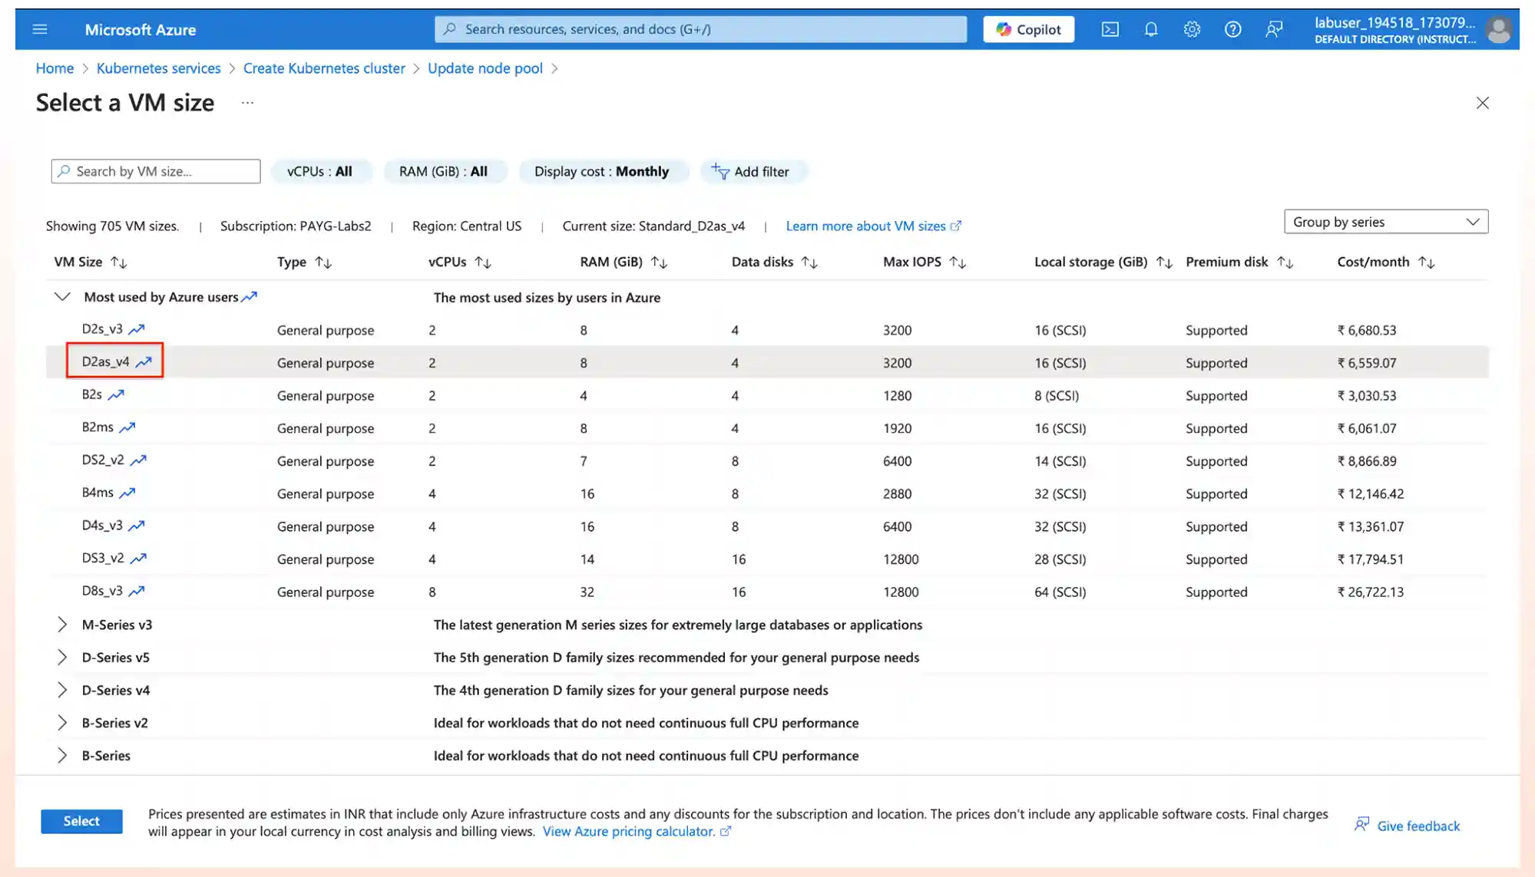1535x877 pixels.
Task: Sort the table by vCPUs column
Action: click(482, 262)
